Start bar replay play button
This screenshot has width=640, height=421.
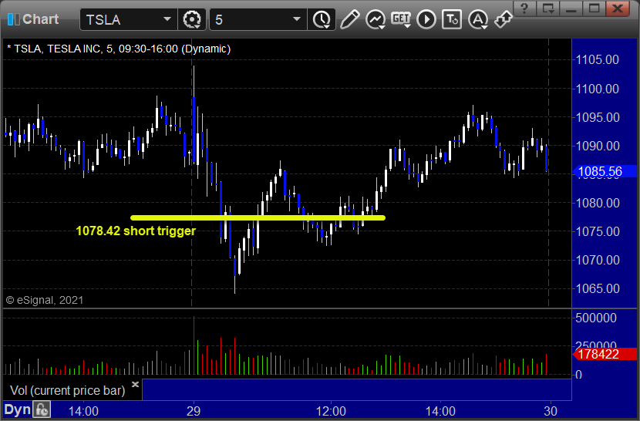click(426, 19)
